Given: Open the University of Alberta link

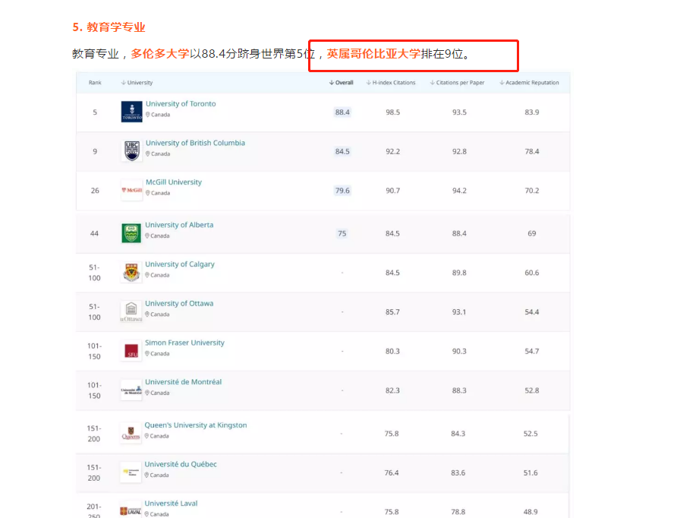Looking at the screenshot, I should (x=179, y=225).
